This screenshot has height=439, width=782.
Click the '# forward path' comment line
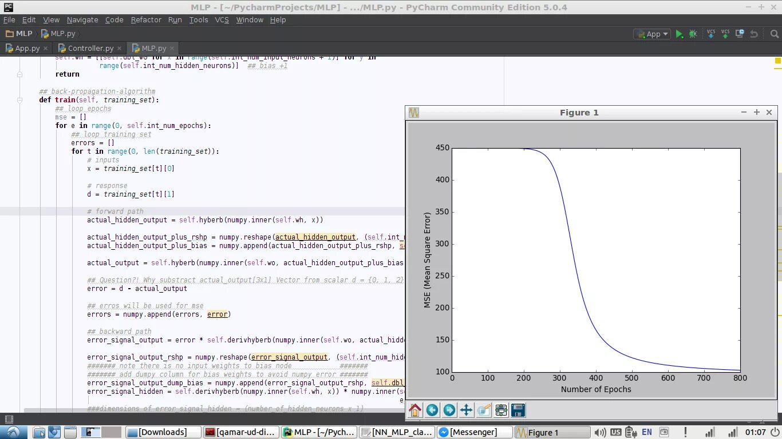coord(115,211)
